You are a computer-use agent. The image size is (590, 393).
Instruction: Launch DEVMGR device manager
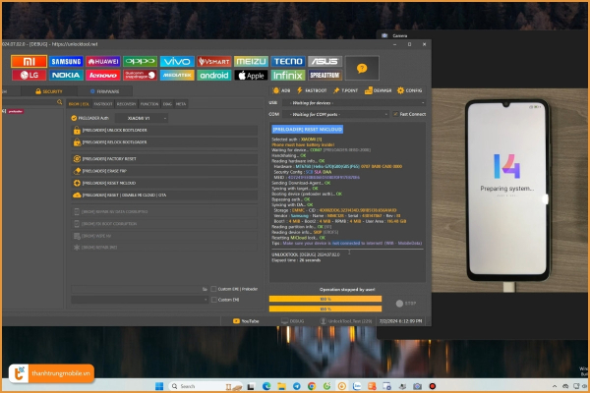(380, 89)
